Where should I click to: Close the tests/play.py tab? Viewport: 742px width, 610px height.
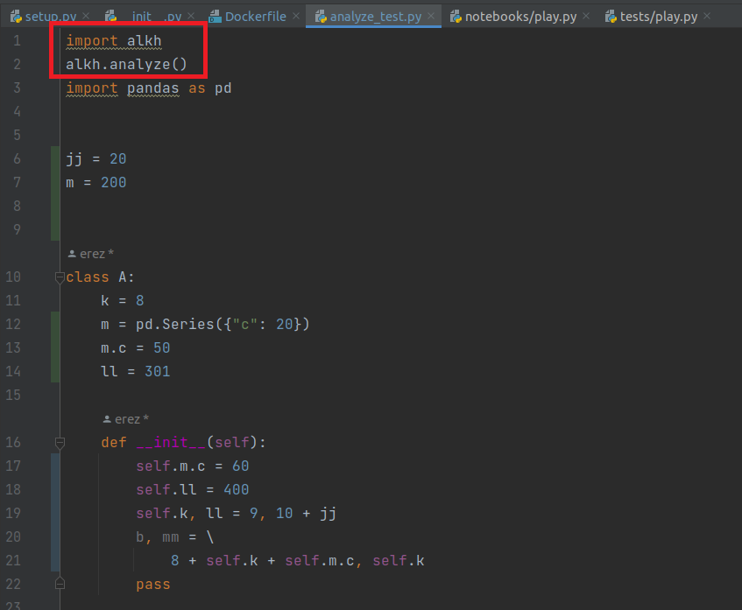coord(707,16)
